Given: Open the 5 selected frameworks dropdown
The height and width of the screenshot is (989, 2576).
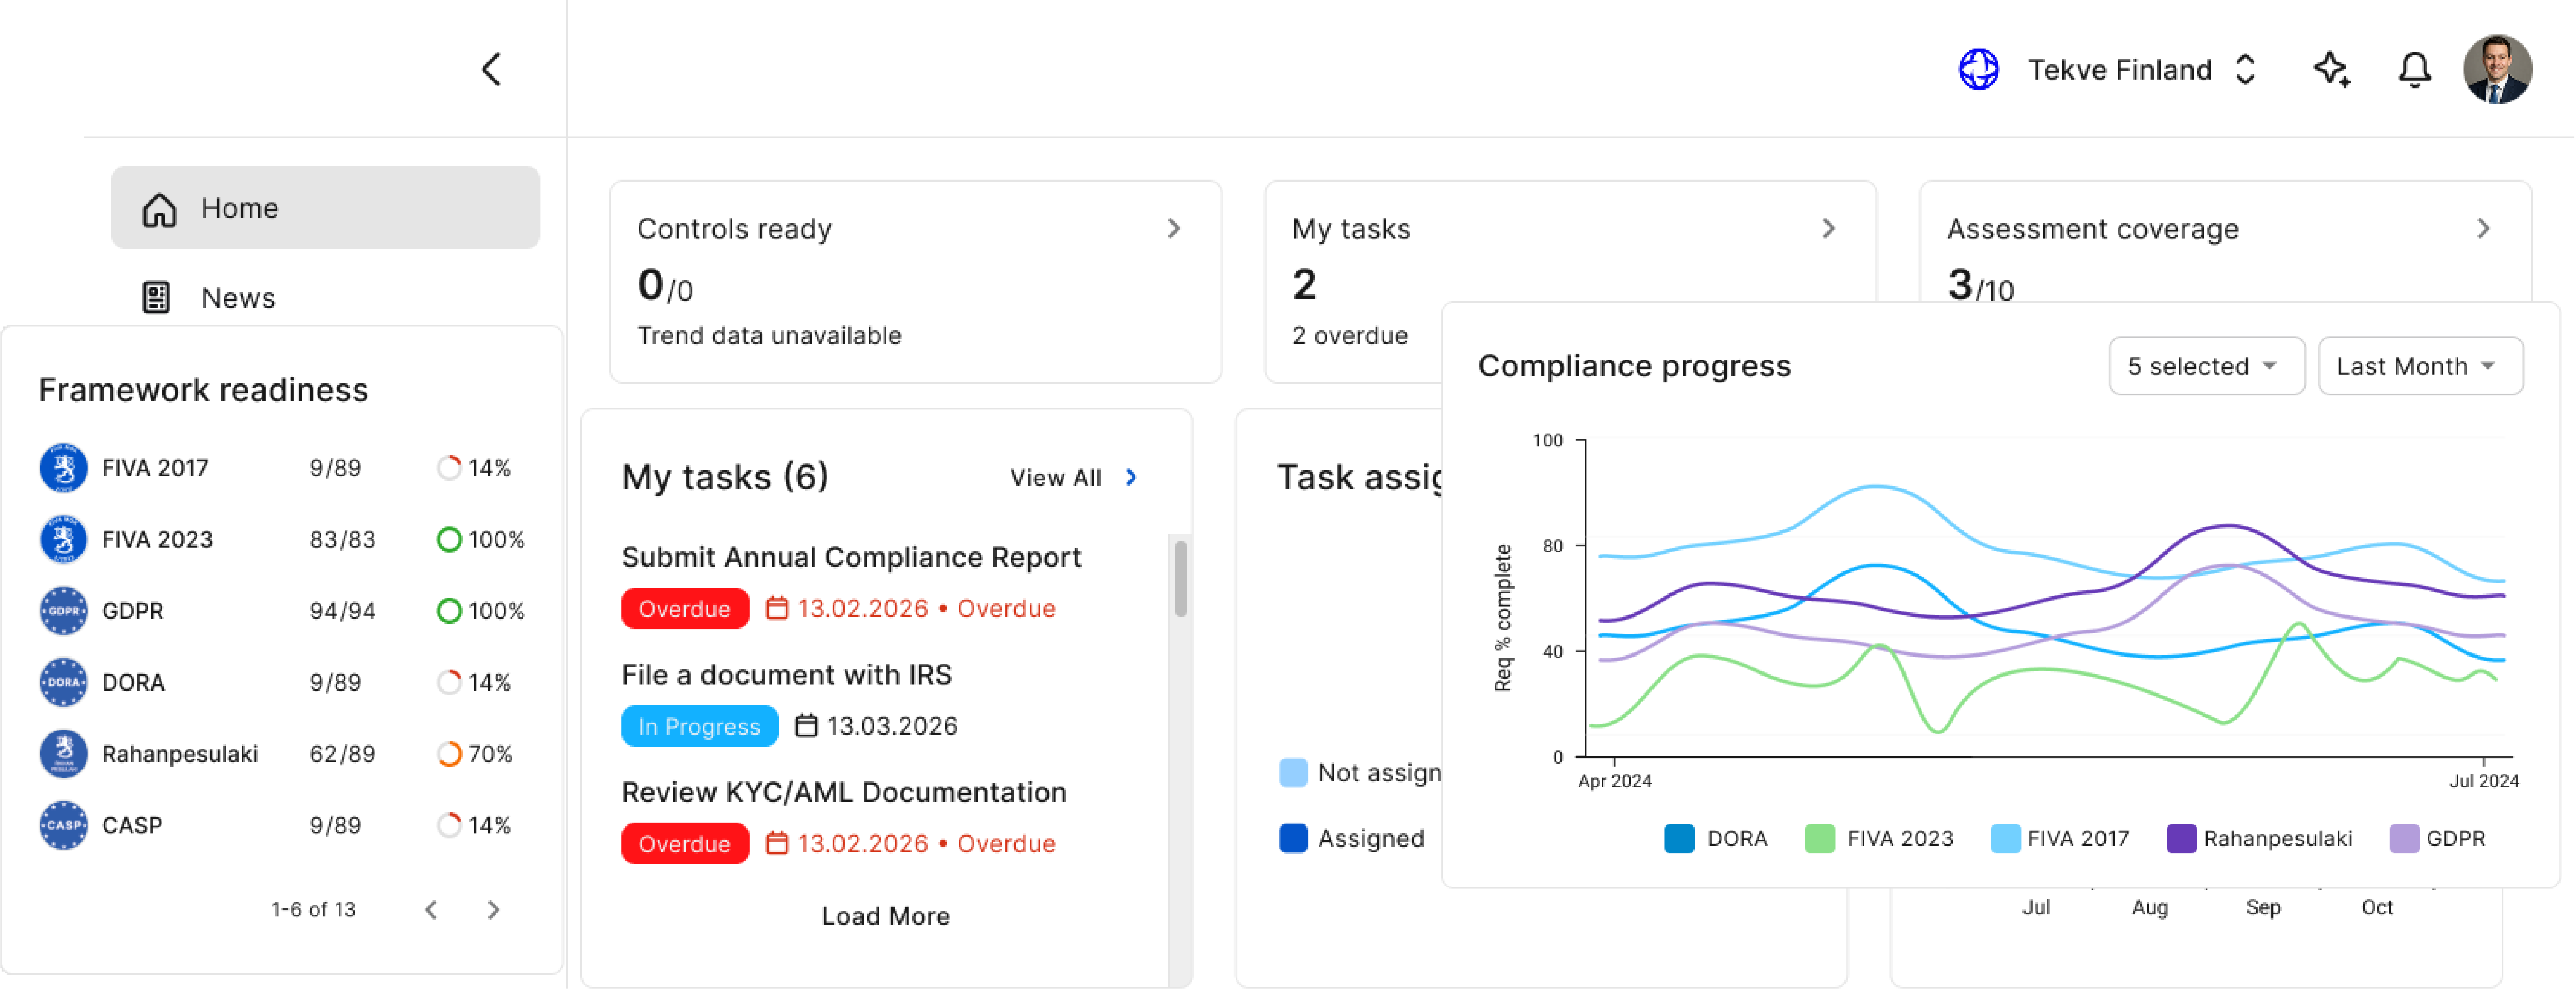Looking at the screenshot, I should [x=2206, y=365].
